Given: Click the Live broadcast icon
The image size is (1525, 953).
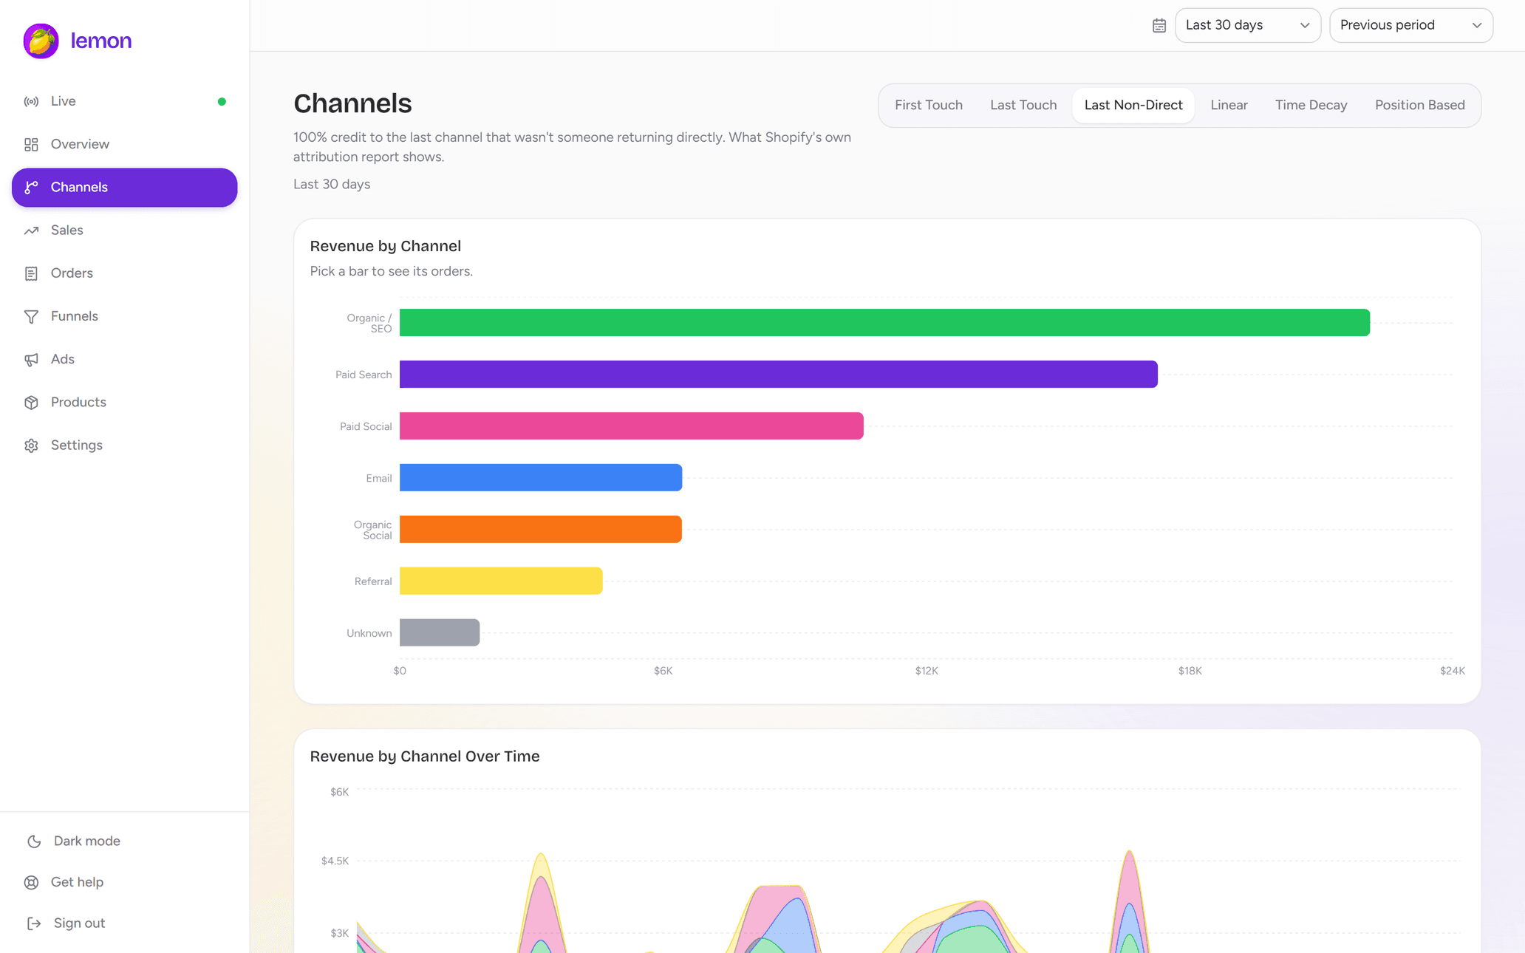Looking at the screenshot, I should (x=31, y=101).
